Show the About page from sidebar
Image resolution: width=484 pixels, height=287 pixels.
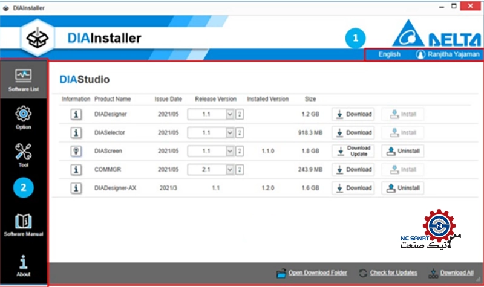23,265
